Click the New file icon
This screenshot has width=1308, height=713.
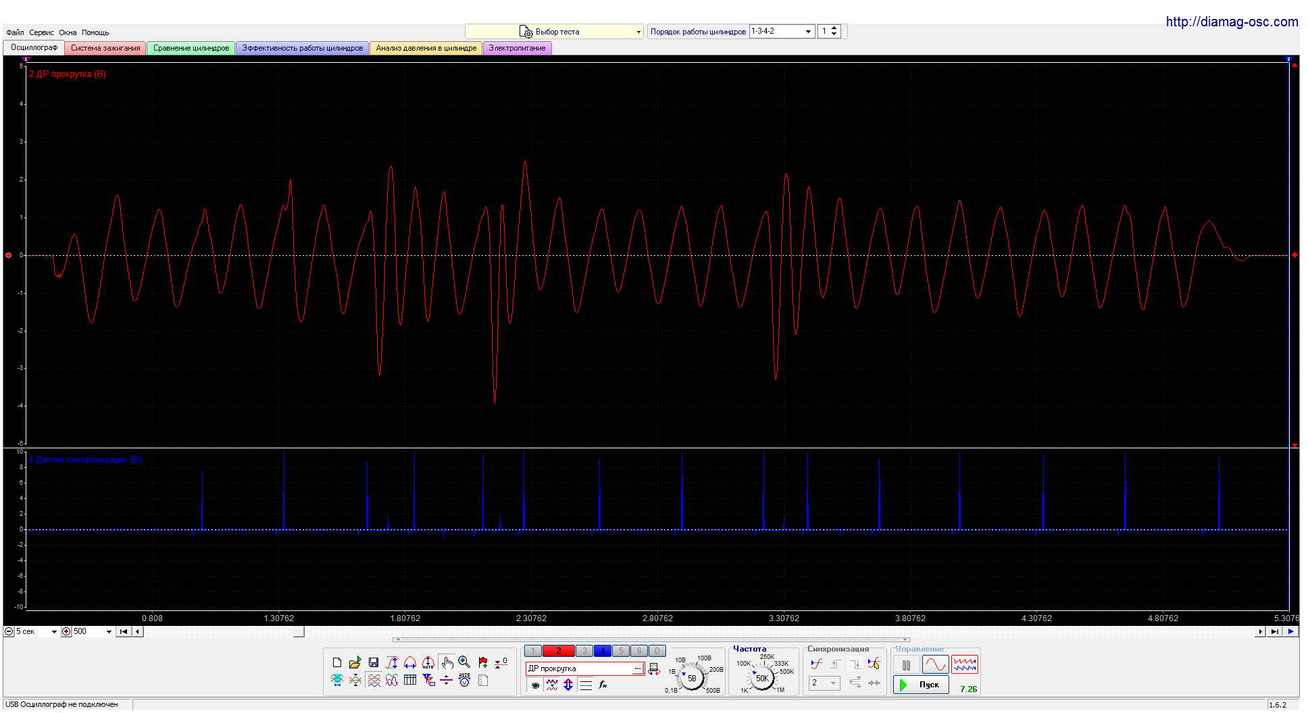click(x=337, y=663)
